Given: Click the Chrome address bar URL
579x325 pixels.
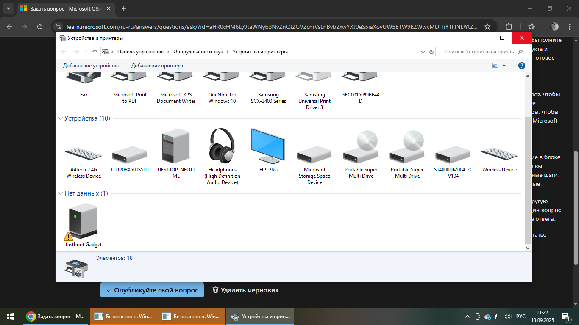Looking at the screenshot, I should pyautogui.click(x=272, y=26).
